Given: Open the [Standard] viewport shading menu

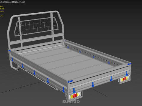Looking at the screenshot, I should pos(9,2).
